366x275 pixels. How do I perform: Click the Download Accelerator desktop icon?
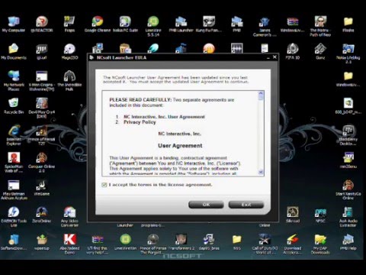click(293, 244)
